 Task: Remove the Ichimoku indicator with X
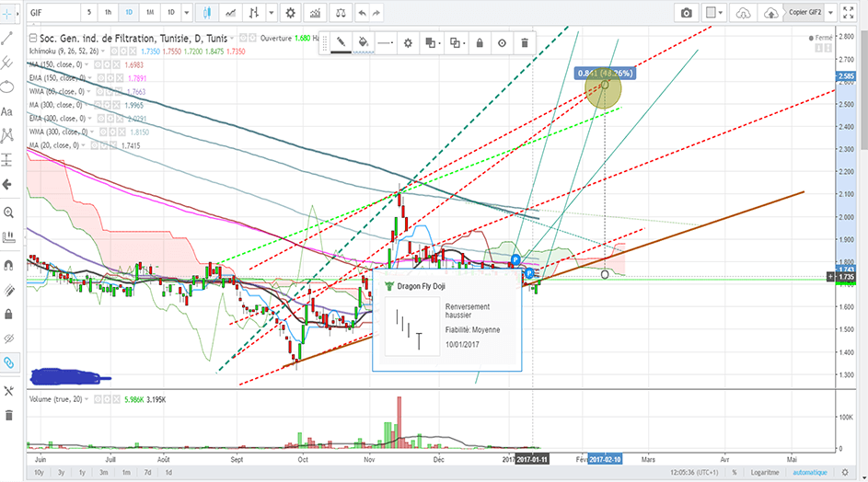click(133, 51)
